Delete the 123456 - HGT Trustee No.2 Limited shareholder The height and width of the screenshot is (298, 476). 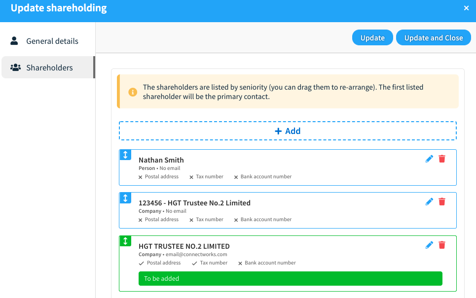coord(442,201)
